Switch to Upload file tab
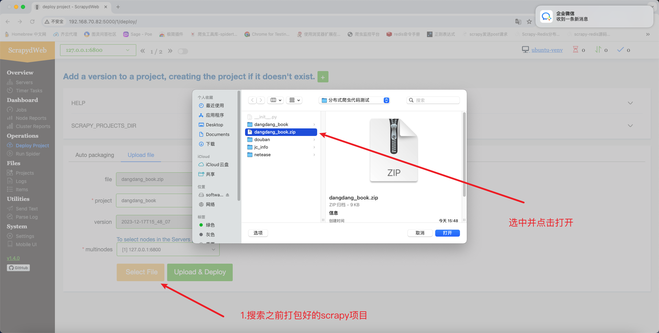Image resolution: width=659 pixels, height=333 pixels. coord(141,155)
